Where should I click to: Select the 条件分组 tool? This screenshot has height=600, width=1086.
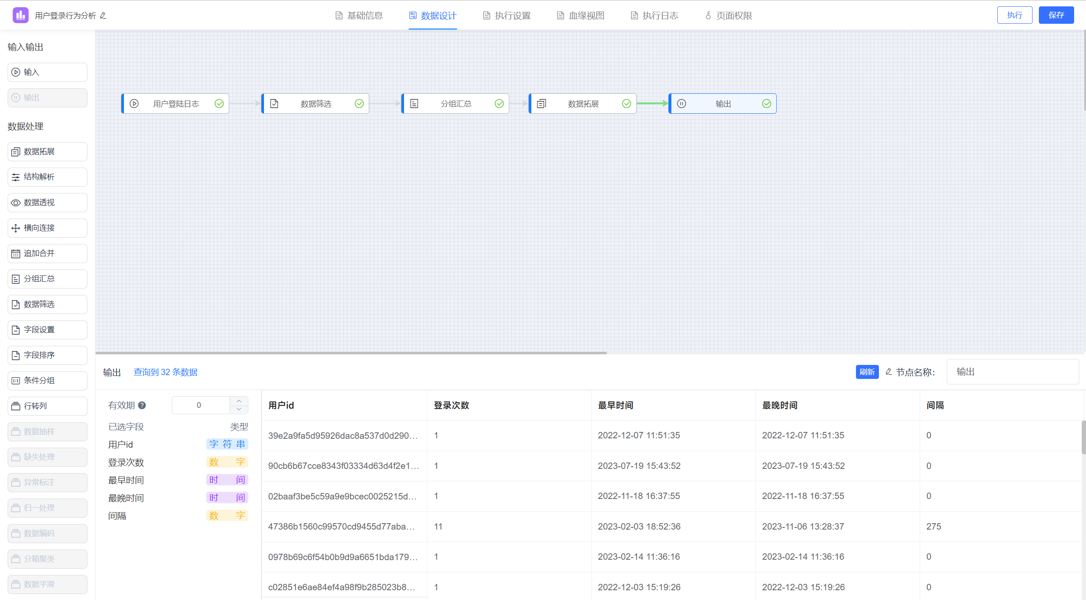pos(47,380)
